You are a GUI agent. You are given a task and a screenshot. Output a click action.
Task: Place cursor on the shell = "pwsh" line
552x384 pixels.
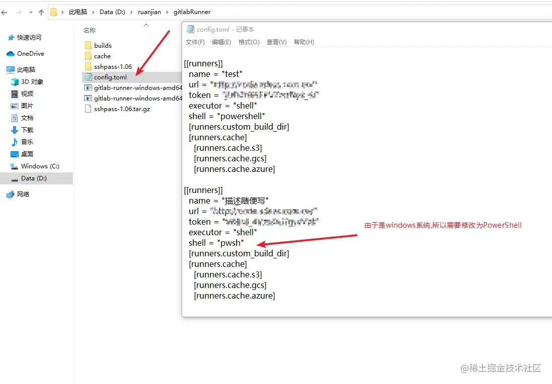pyautogui.click(x=216, y=243)
